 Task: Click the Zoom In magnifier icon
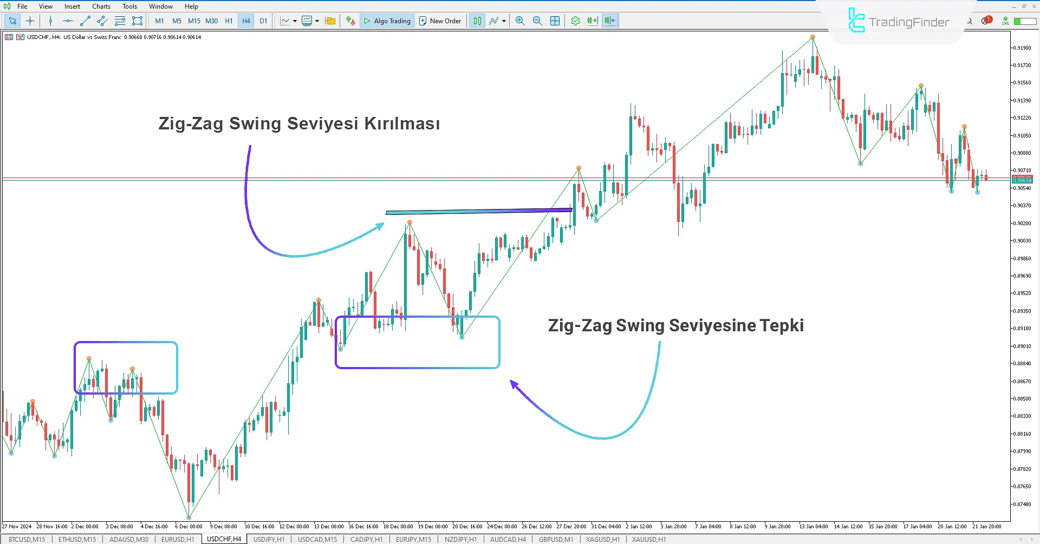519,21
